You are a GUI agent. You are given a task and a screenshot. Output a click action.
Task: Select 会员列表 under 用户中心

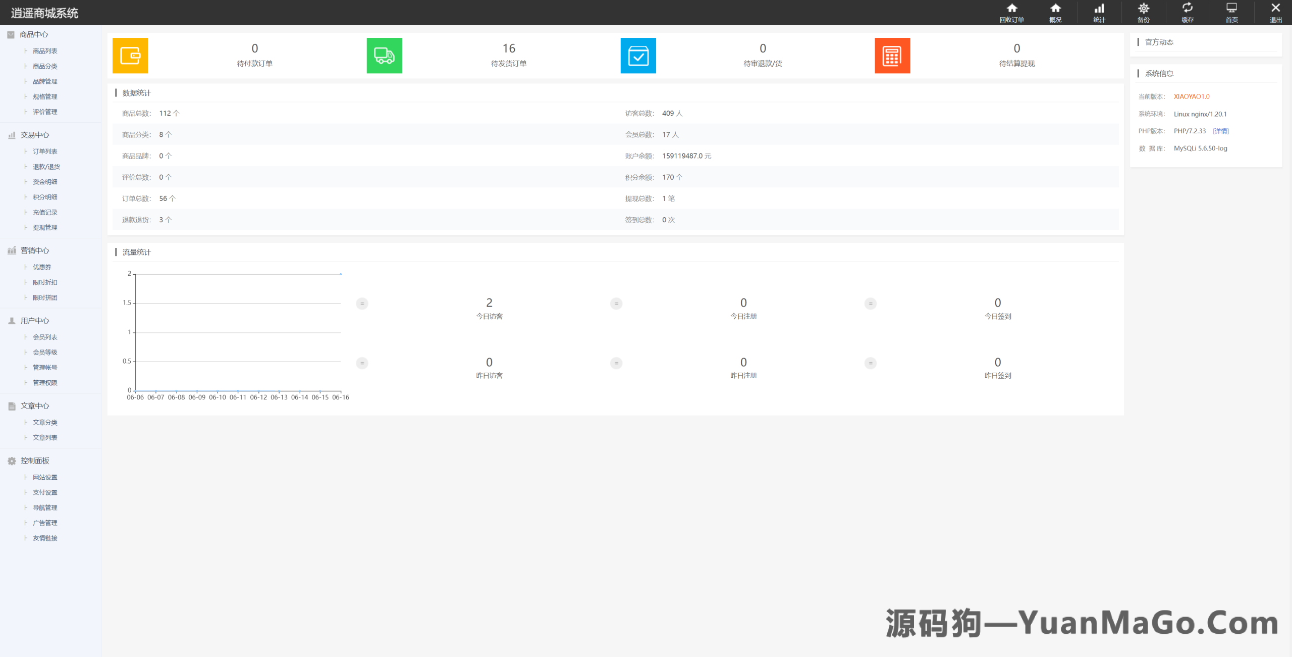[x=45, y=337]
